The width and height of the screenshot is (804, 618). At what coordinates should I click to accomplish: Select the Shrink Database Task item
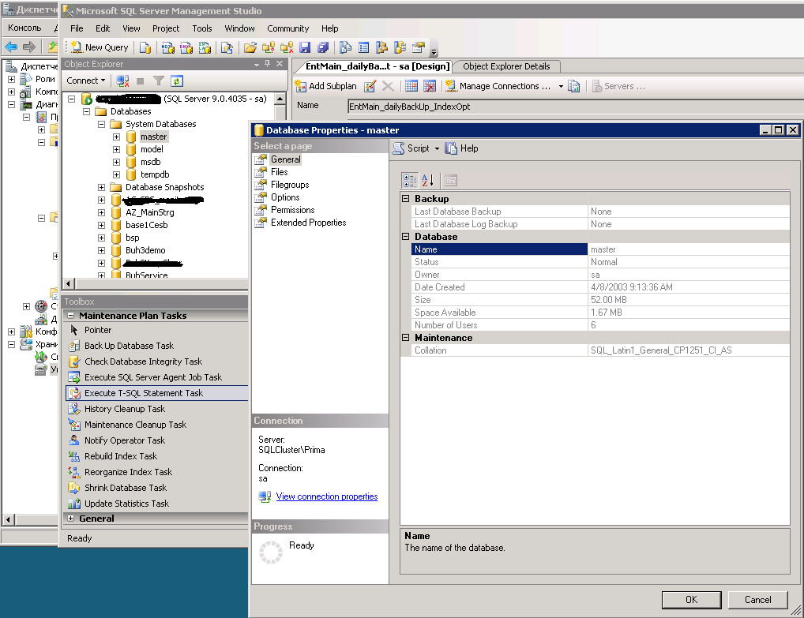pos(125,488)
